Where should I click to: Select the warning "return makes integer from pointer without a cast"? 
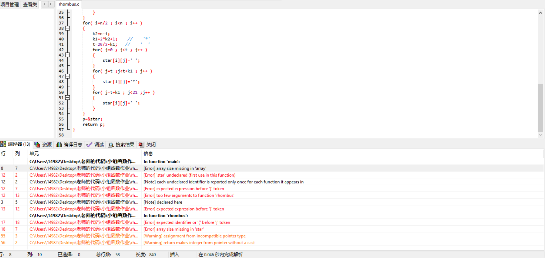pos(272,243)
